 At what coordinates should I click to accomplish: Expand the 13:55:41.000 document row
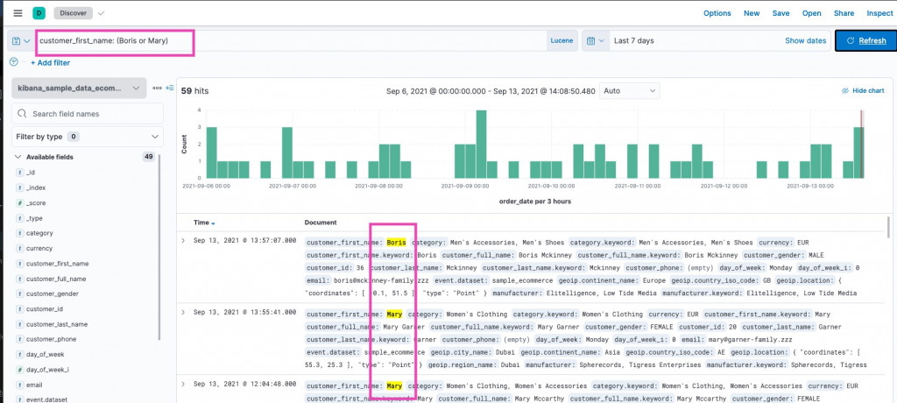click(183, 313)
